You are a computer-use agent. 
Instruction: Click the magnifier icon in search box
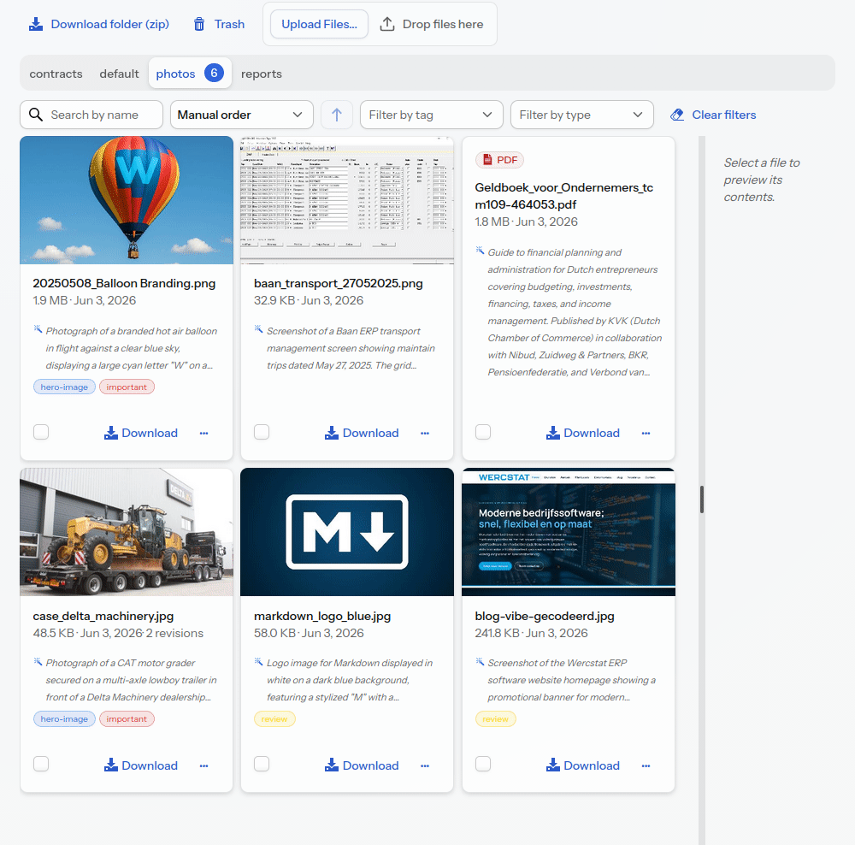(x=36, y=115)
